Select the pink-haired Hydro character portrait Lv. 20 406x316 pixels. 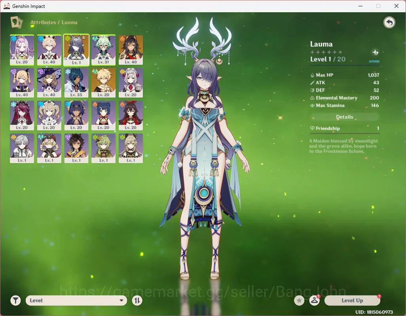click(x=22, y=50)
